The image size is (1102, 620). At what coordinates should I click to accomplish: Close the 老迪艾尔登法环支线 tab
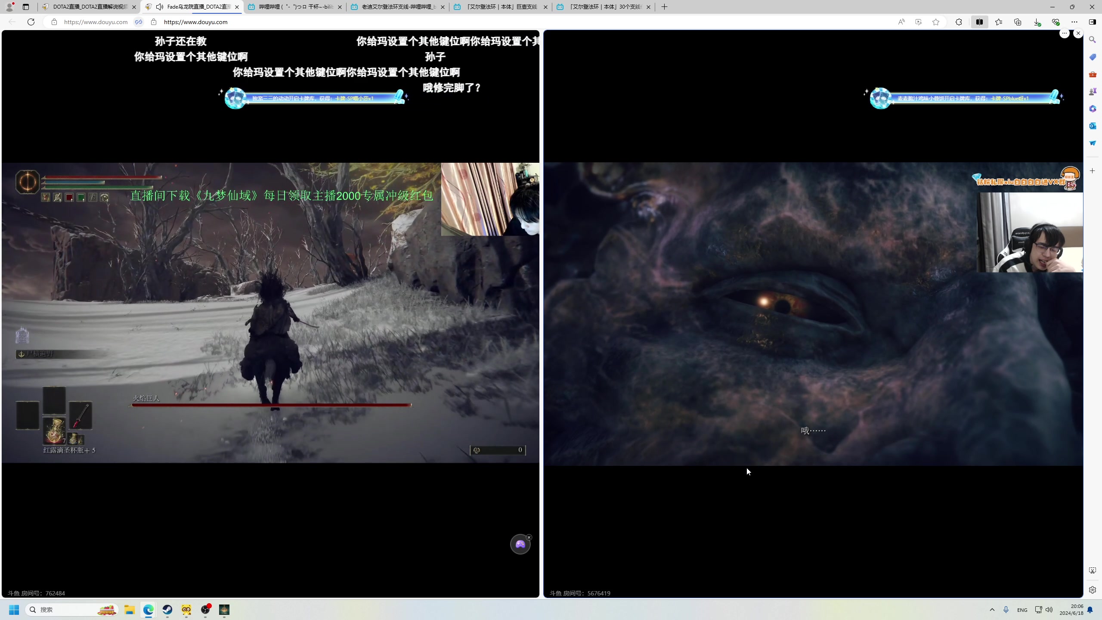click(443, 7)
